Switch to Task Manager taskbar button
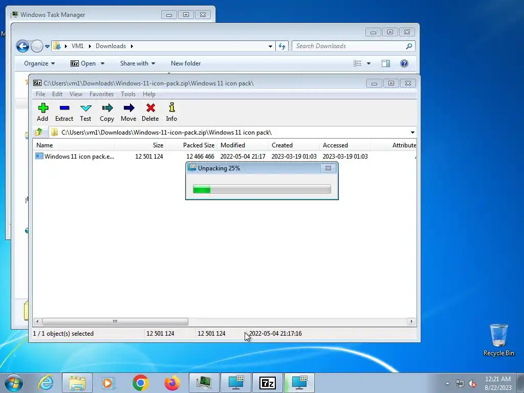This screenshot has width=524, height=393. click(x=204, y=383)
